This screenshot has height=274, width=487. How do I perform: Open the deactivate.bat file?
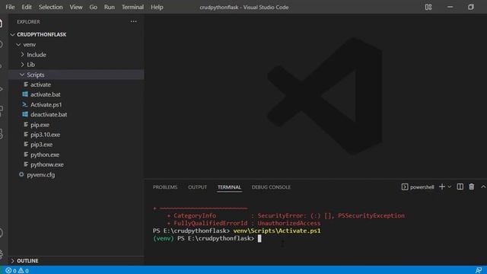(49, 115)
